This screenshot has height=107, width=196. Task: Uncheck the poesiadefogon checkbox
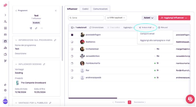click(x=72, y=35)
